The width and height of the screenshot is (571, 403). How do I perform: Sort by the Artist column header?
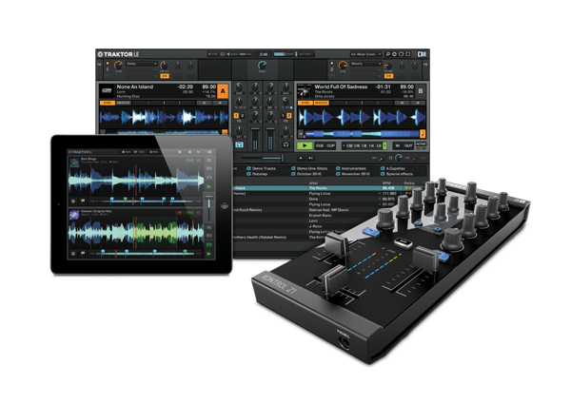click(x=313, y=182)
